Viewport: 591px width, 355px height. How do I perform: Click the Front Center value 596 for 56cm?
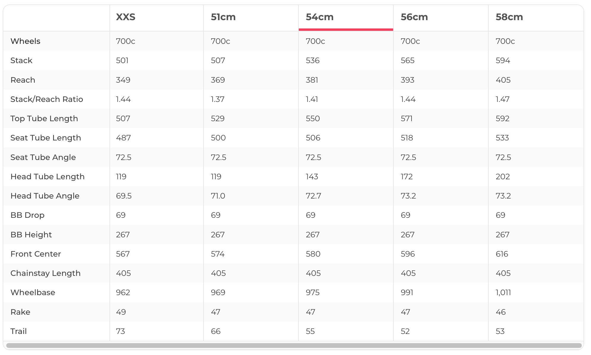tap(408, 254)
